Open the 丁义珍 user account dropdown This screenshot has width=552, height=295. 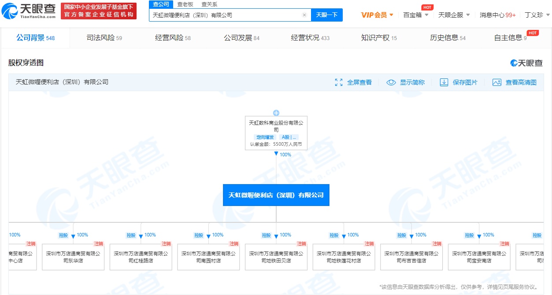click(537, 15)
